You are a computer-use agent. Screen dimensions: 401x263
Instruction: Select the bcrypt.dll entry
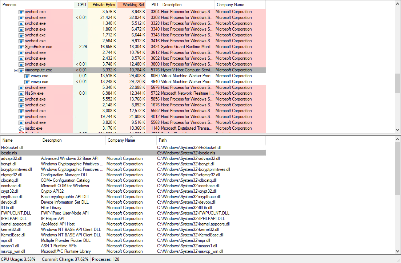[133, 164]
